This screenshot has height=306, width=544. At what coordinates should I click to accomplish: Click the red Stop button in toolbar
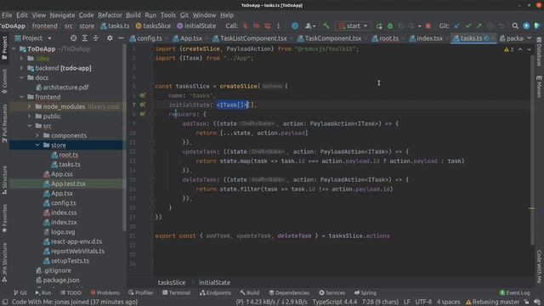[x=428, y=26]
